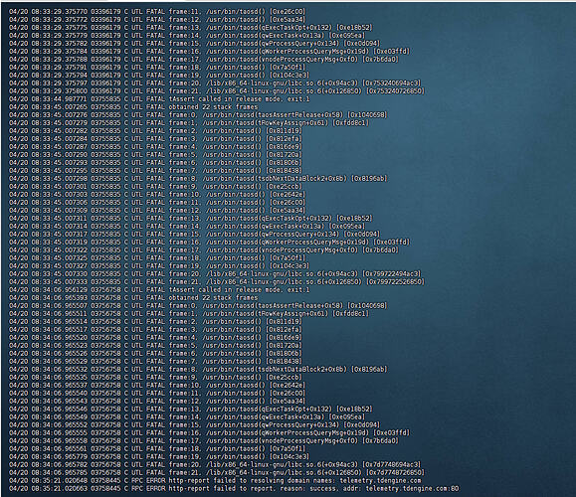This screenshot has width=576, height=497.
Task: Click the qwProcessQuery frame:15 line at 08:34:06
Action: click(194, 424)
